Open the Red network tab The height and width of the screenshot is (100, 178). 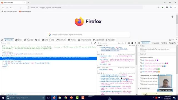(x=38, y=40)
